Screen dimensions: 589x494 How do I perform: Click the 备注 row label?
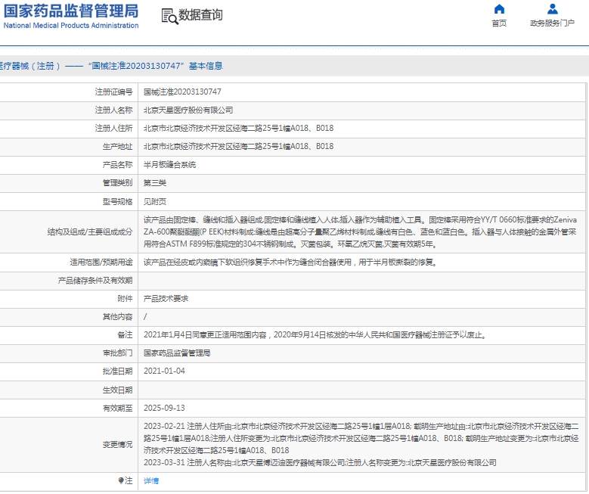[125, 335]
